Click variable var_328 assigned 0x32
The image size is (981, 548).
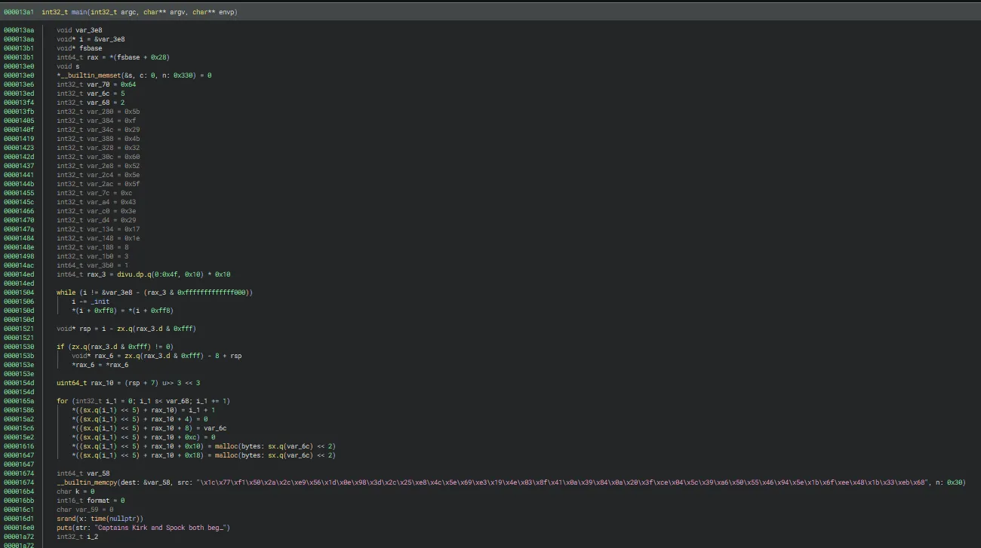click(98, 148)
